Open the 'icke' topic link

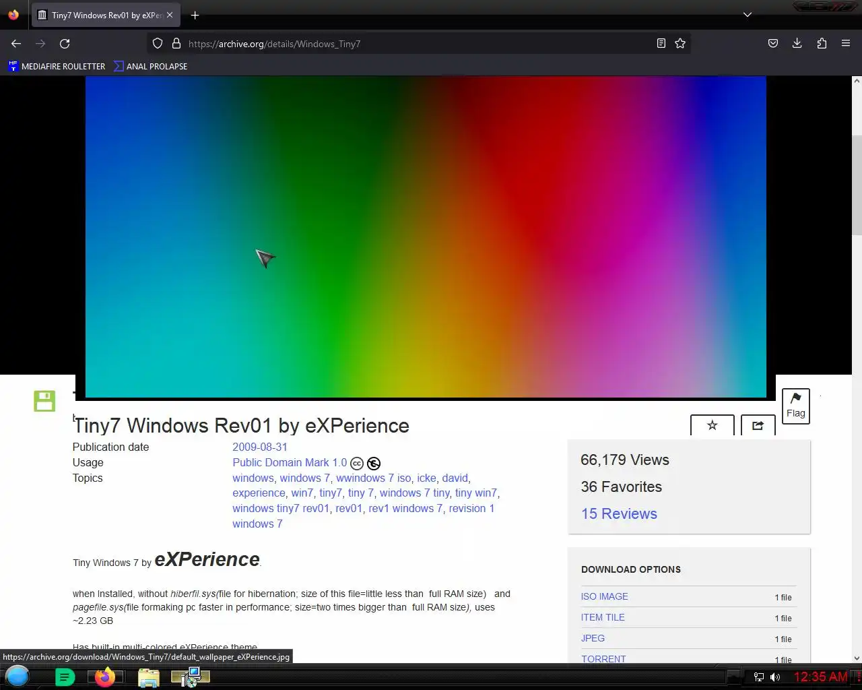(426, 478)
